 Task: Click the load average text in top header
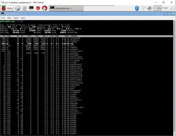(54, 25)
